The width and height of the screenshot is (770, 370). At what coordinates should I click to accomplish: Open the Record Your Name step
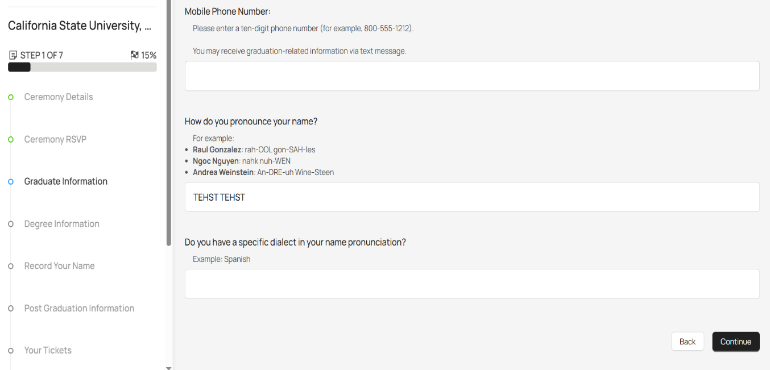coord(59,266)
